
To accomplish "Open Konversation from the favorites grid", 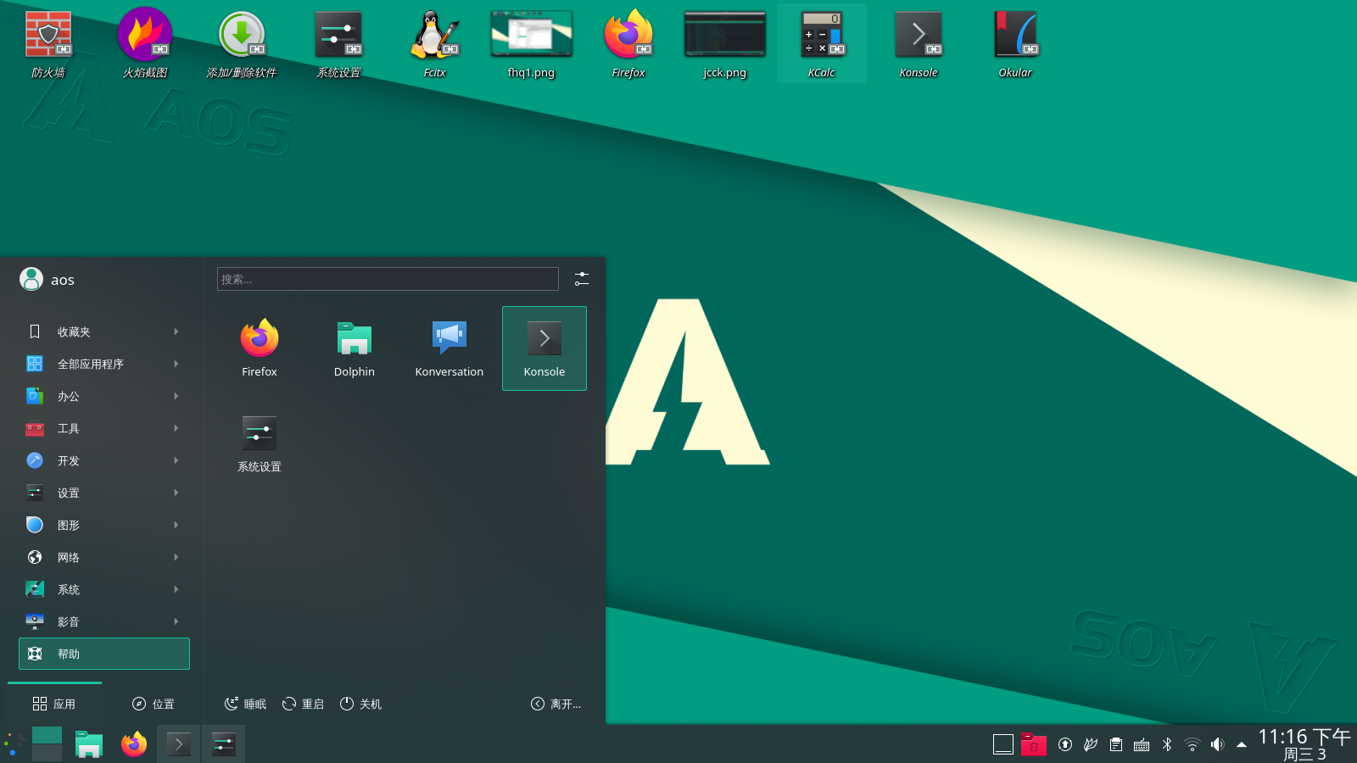I will (449, 348).
